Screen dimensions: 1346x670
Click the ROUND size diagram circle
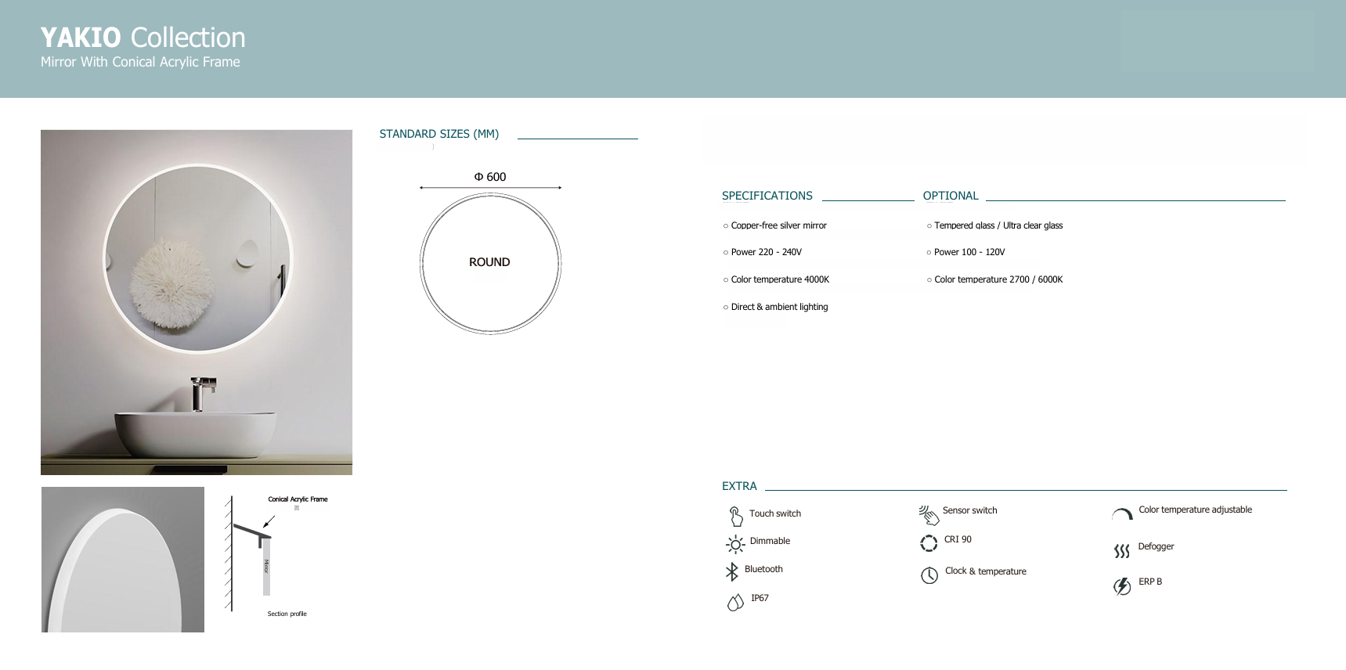(x=490, y=263)
